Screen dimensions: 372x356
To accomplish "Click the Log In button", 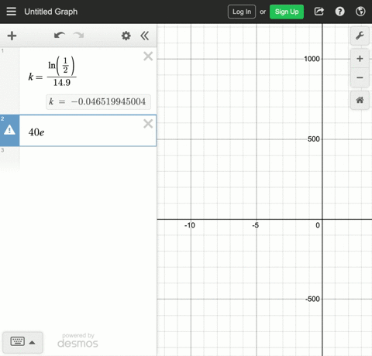I will point(242,12).
